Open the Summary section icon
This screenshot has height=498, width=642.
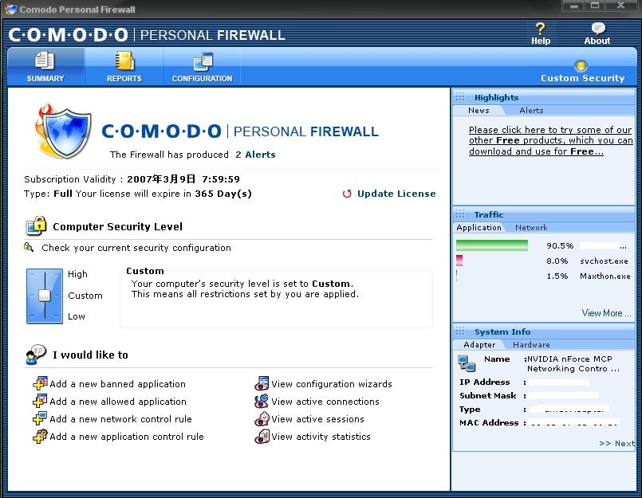point(45,61)
